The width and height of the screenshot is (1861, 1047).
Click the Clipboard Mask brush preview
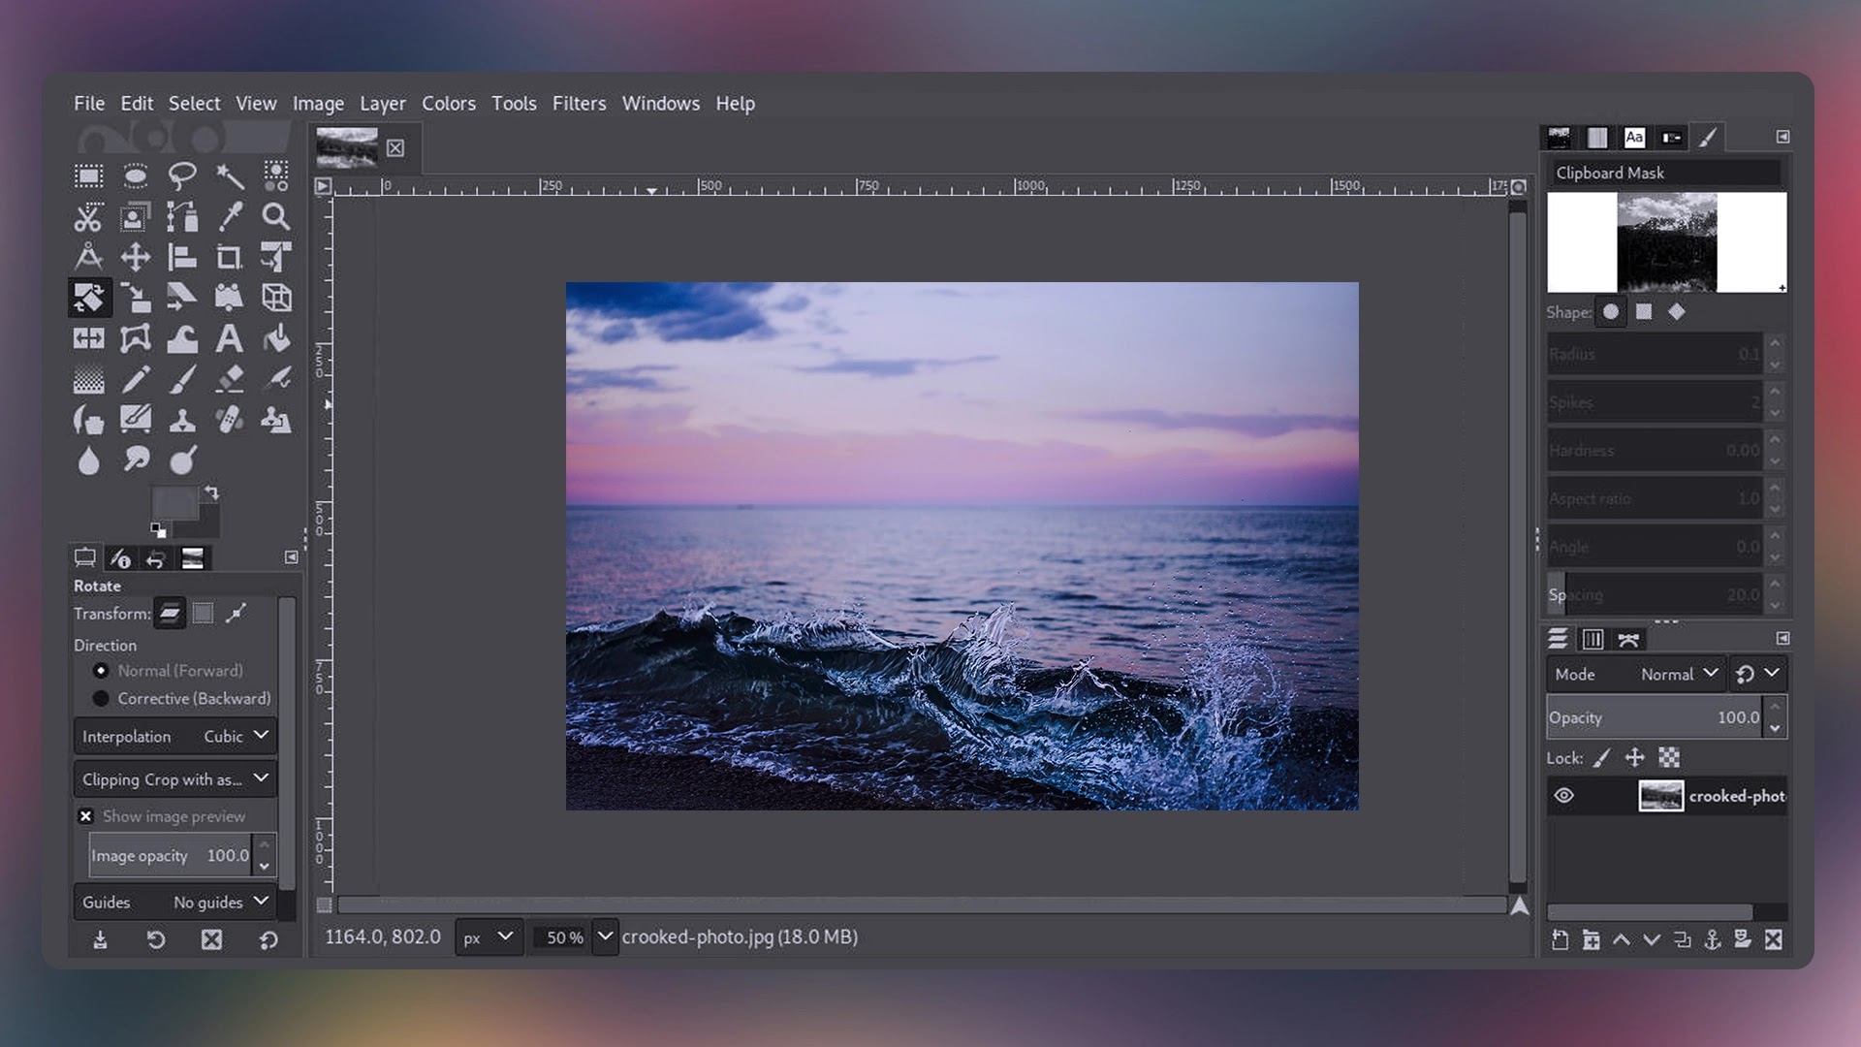coord(1666,242)
